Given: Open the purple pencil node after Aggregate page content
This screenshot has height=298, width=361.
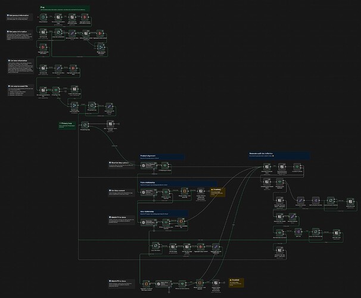Looking at the screenshot, I should (216, 247).
